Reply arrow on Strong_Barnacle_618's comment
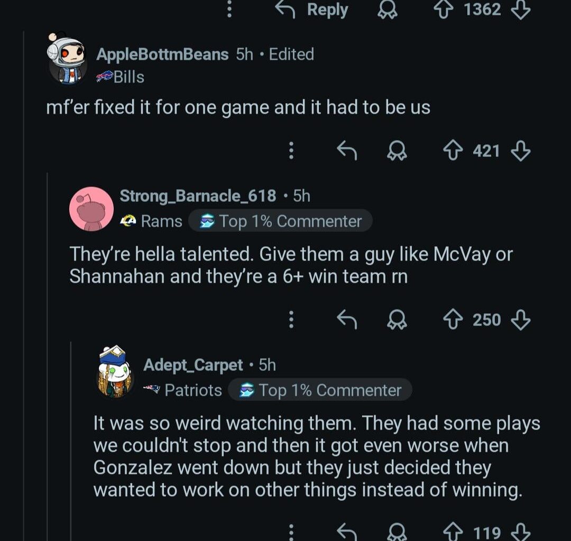This screenshot has width=571, height=541. point(347,320)
